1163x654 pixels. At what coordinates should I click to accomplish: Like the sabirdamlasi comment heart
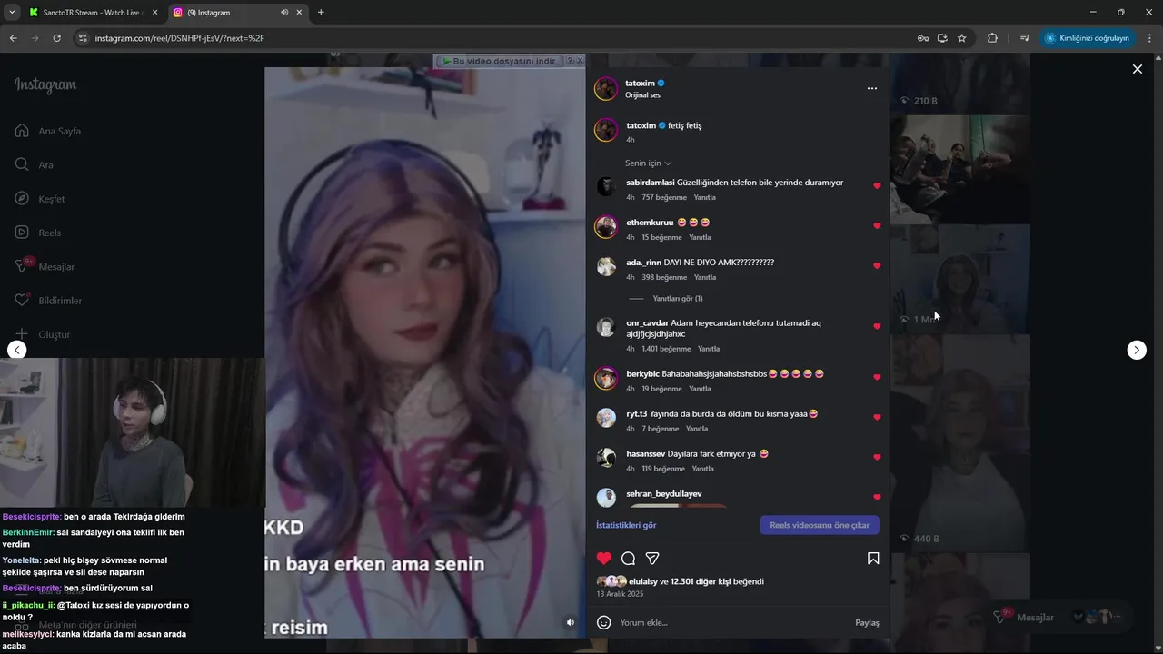(877, 185)
